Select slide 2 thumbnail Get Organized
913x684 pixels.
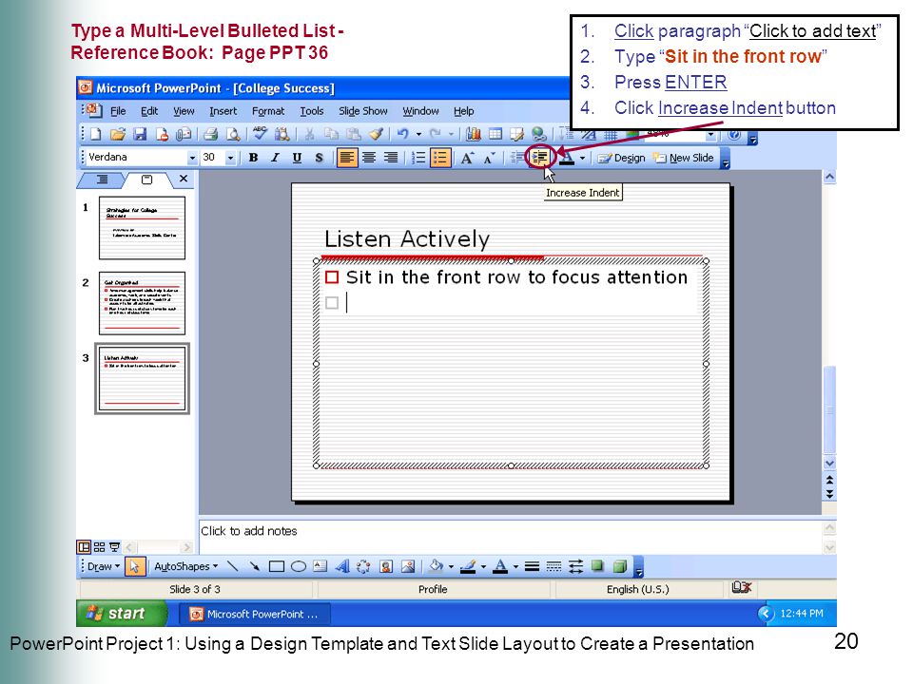pos(142,303)
